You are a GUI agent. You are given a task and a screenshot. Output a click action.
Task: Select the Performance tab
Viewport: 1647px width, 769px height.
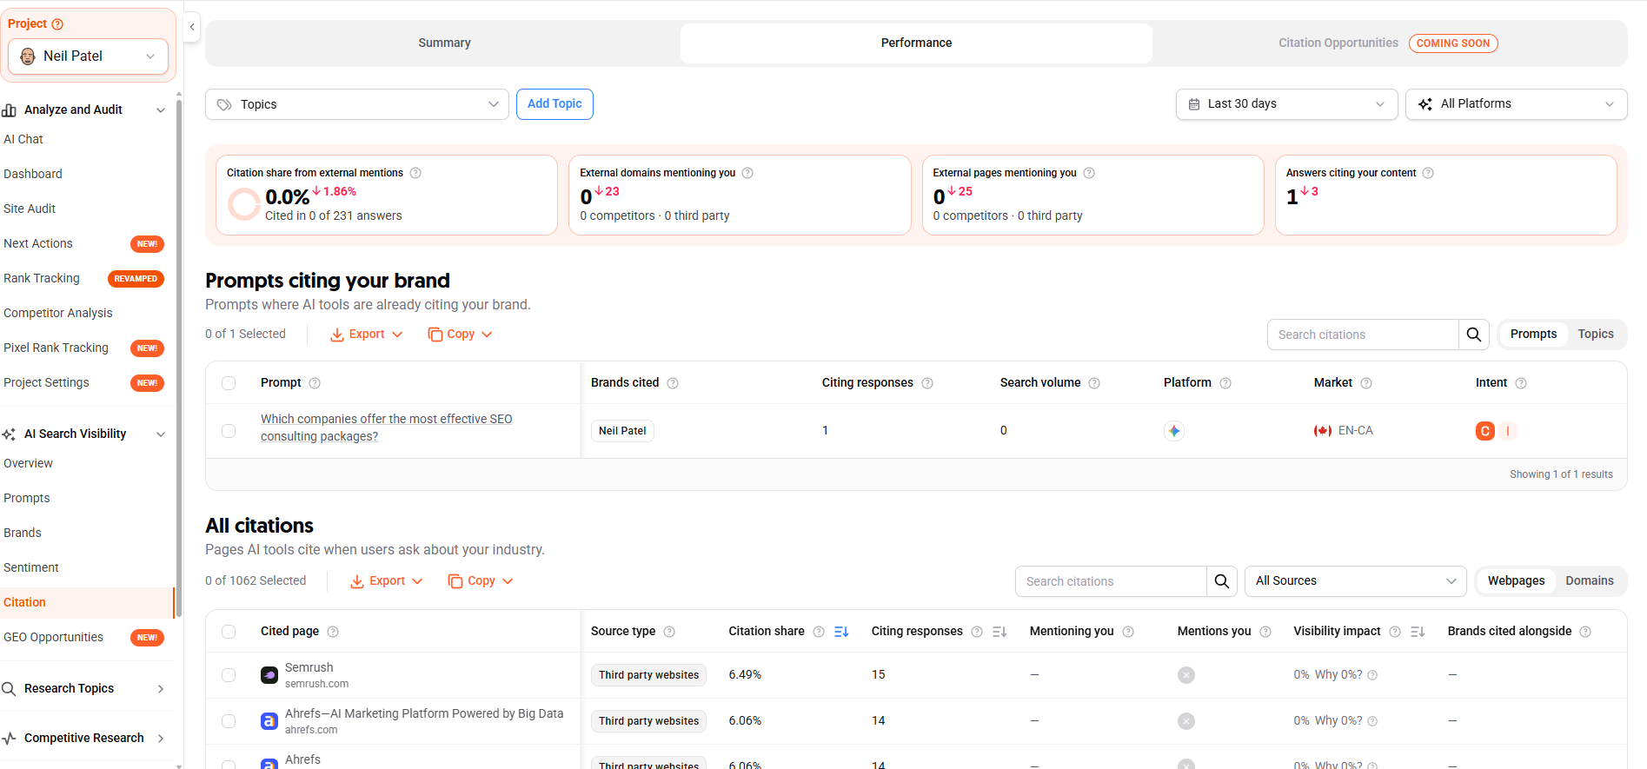point(916,43)
